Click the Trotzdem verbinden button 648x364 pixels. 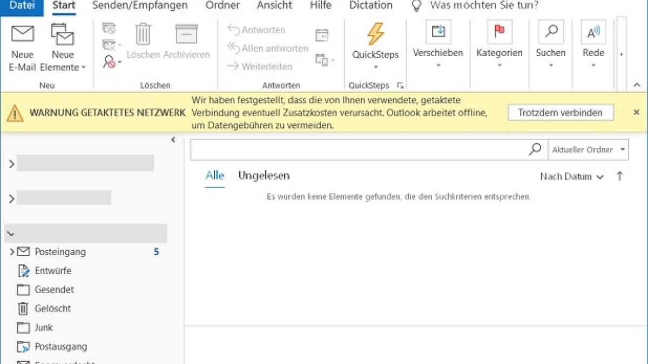point(560,113)
